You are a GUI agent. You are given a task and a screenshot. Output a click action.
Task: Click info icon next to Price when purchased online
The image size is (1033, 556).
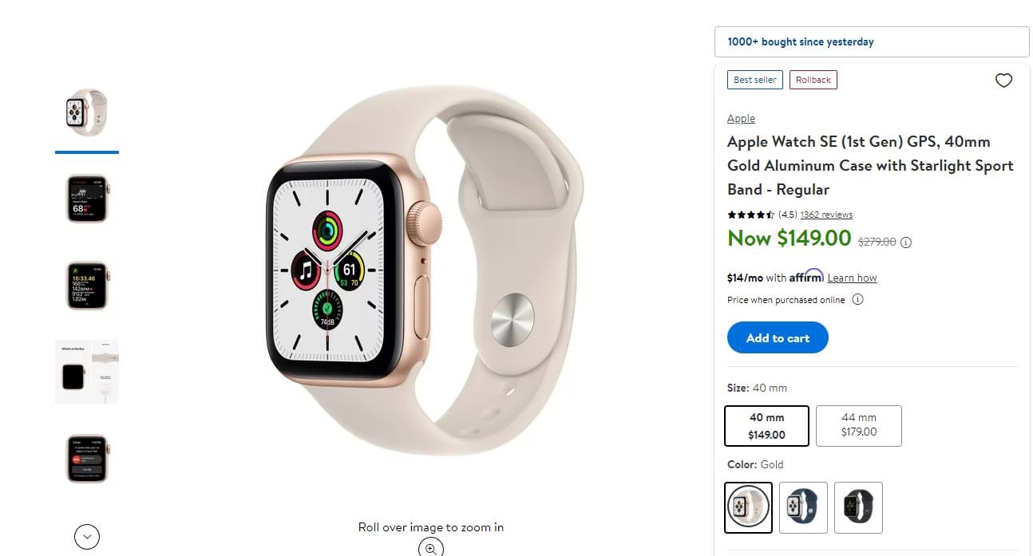point(857,300)
